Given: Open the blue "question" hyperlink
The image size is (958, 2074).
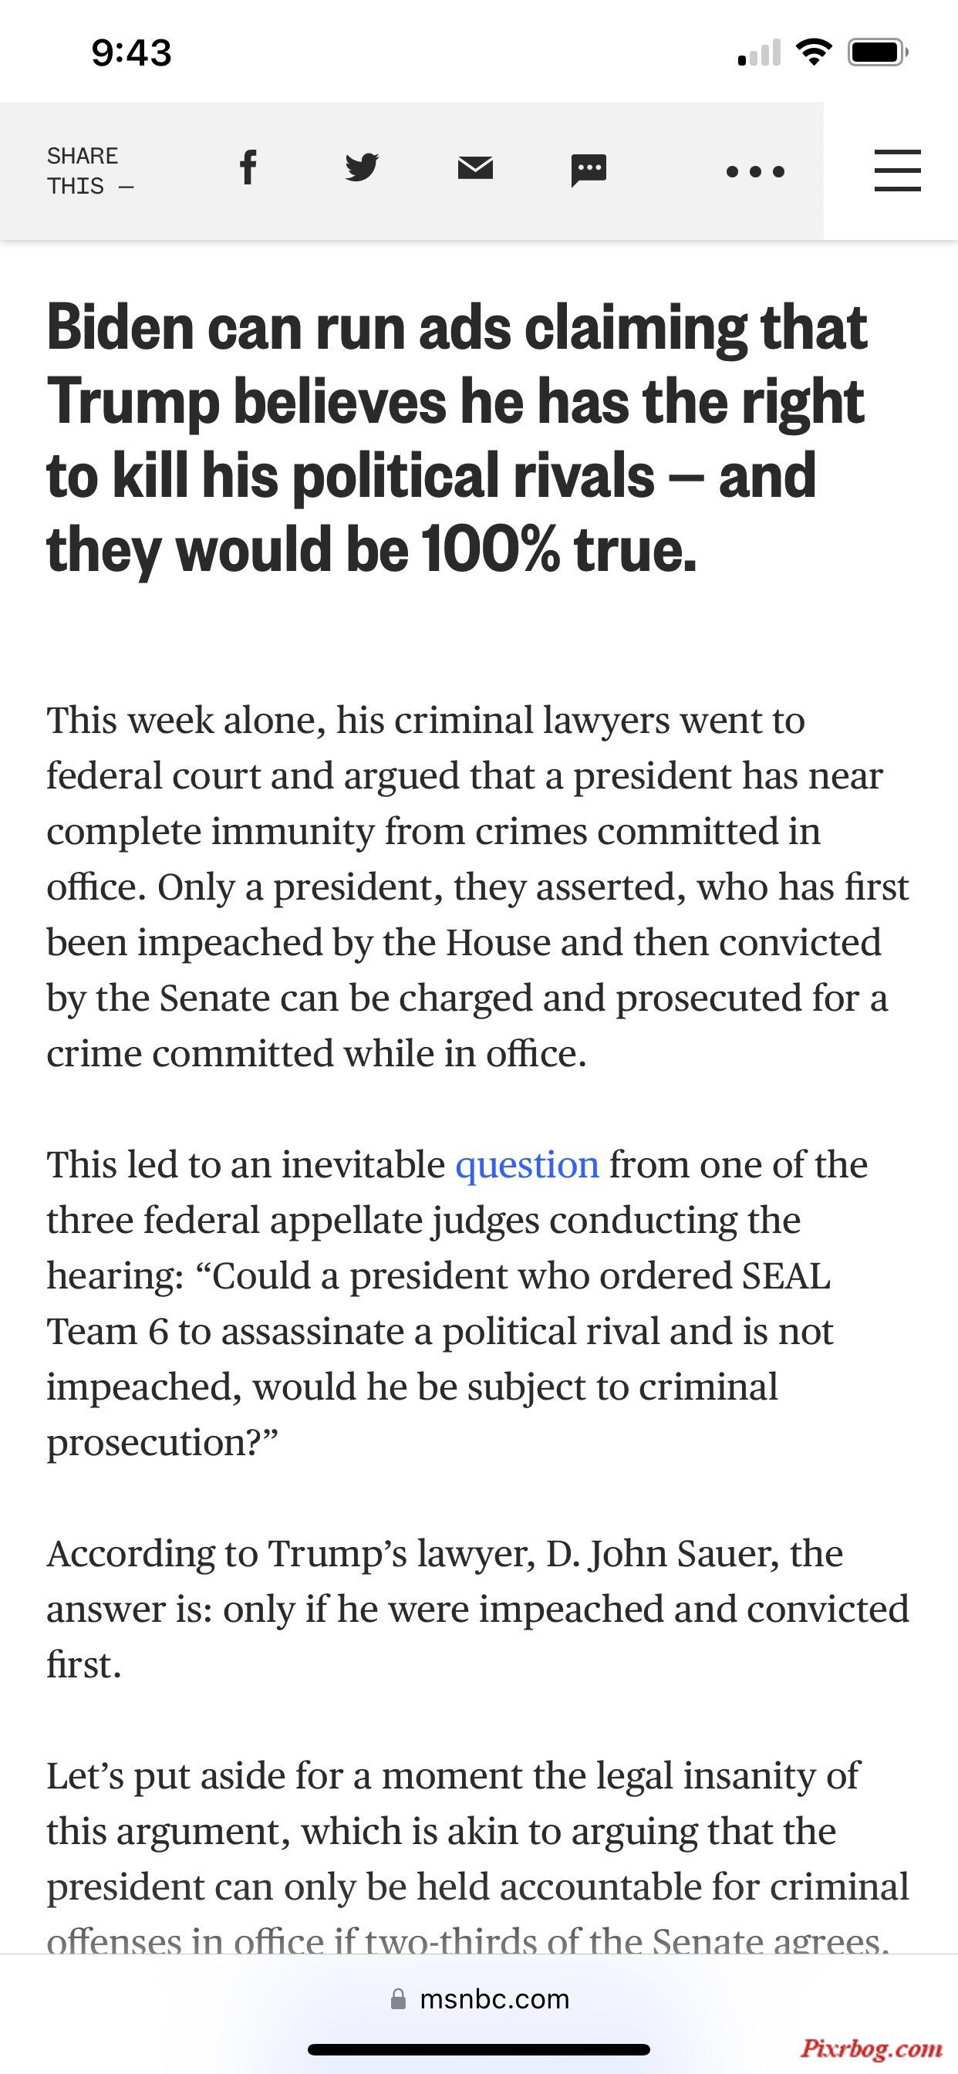Looking at the screenshot, I should 528,1165.
